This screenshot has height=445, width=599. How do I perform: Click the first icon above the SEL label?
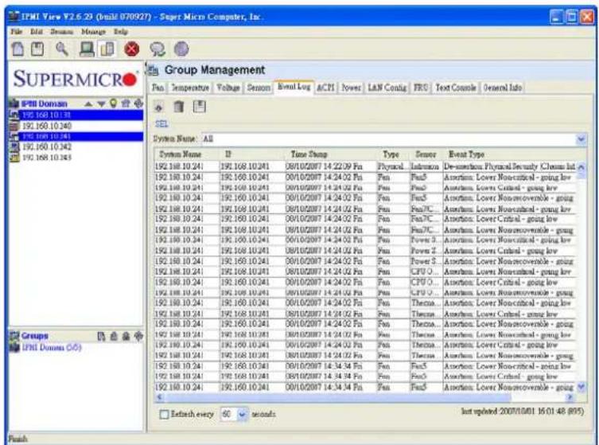158,107
